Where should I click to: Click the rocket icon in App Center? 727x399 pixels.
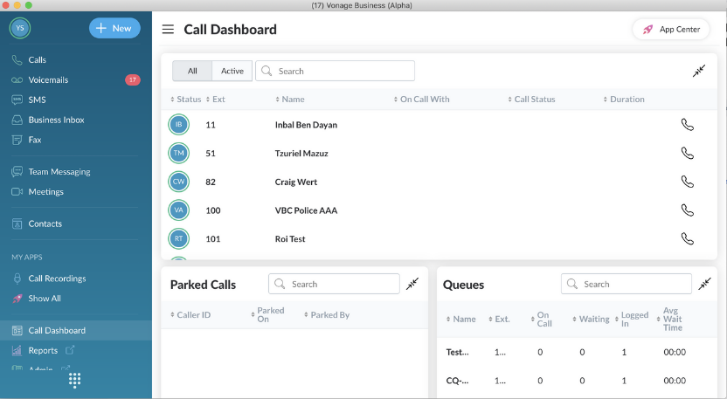tap(647, 29)
